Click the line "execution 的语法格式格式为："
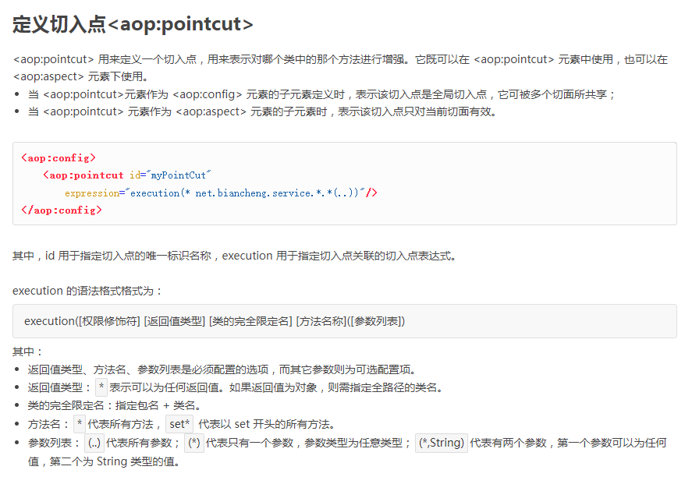Screen dimensions: 685x477 tap(87, 291)
